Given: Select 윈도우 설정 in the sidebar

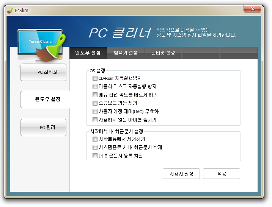Looking at the screenshot, I should point(45,100).
